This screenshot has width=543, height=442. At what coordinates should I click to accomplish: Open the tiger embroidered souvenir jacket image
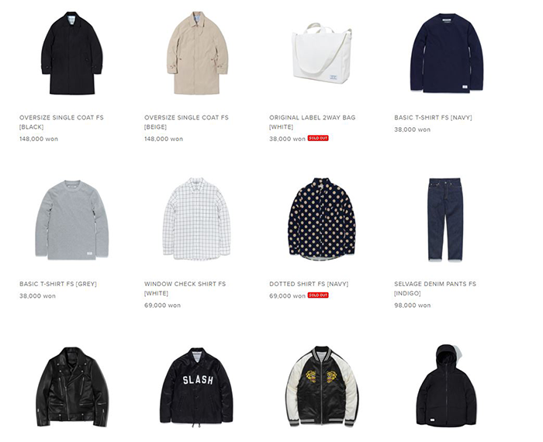click(x=322, y=386)
